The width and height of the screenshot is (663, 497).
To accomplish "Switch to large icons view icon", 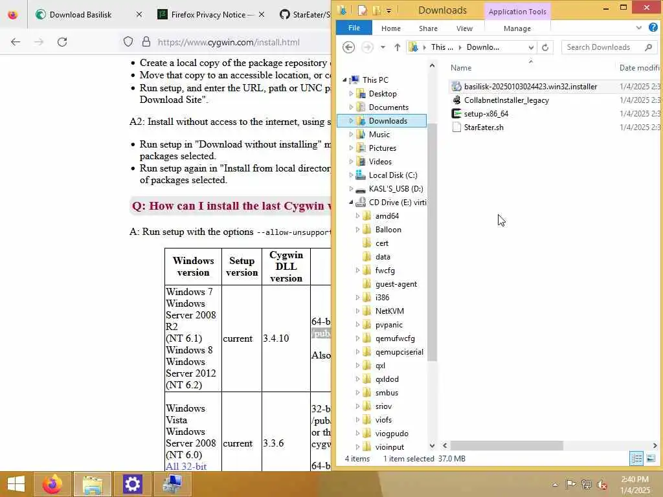I will click(x=651, y=458).
